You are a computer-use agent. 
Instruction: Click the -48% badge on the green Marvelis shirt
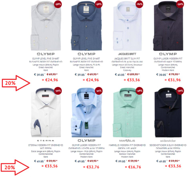[x=139, y=91]
